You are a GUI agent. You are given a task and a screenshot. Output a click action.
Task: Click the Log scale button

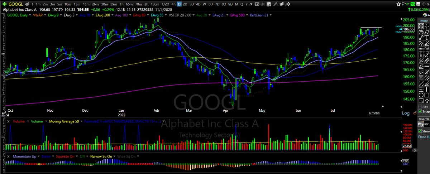[x=406, y=113]
